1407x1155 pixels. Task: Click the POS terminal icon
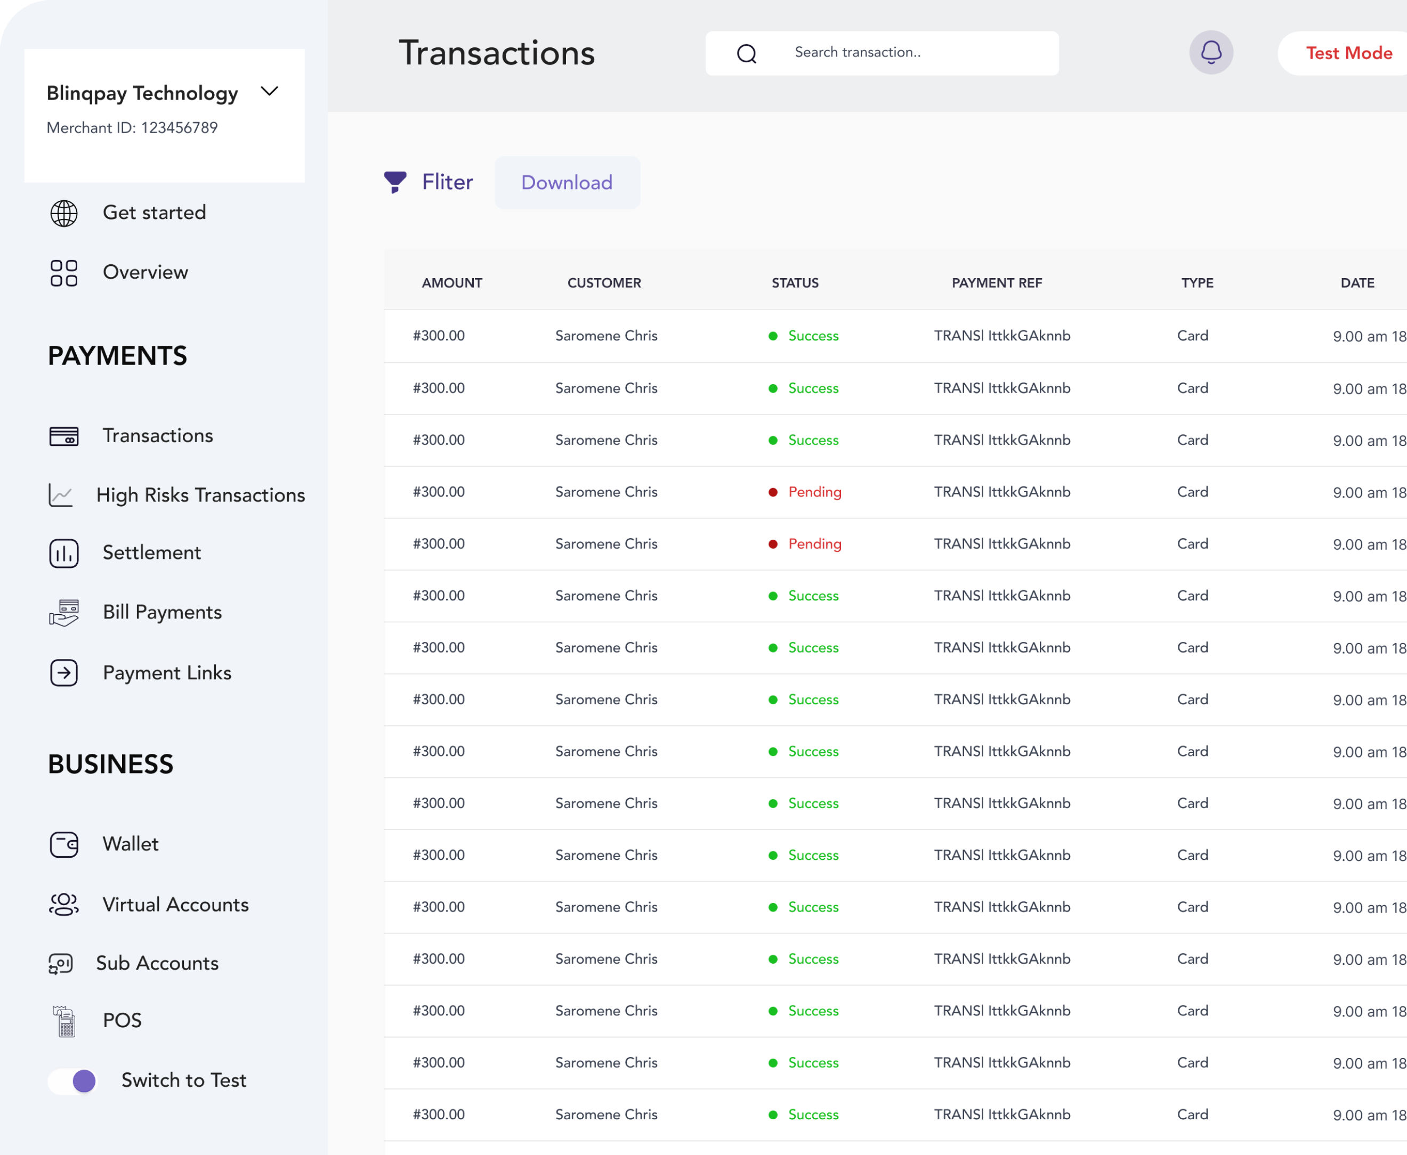[64, 1021]
